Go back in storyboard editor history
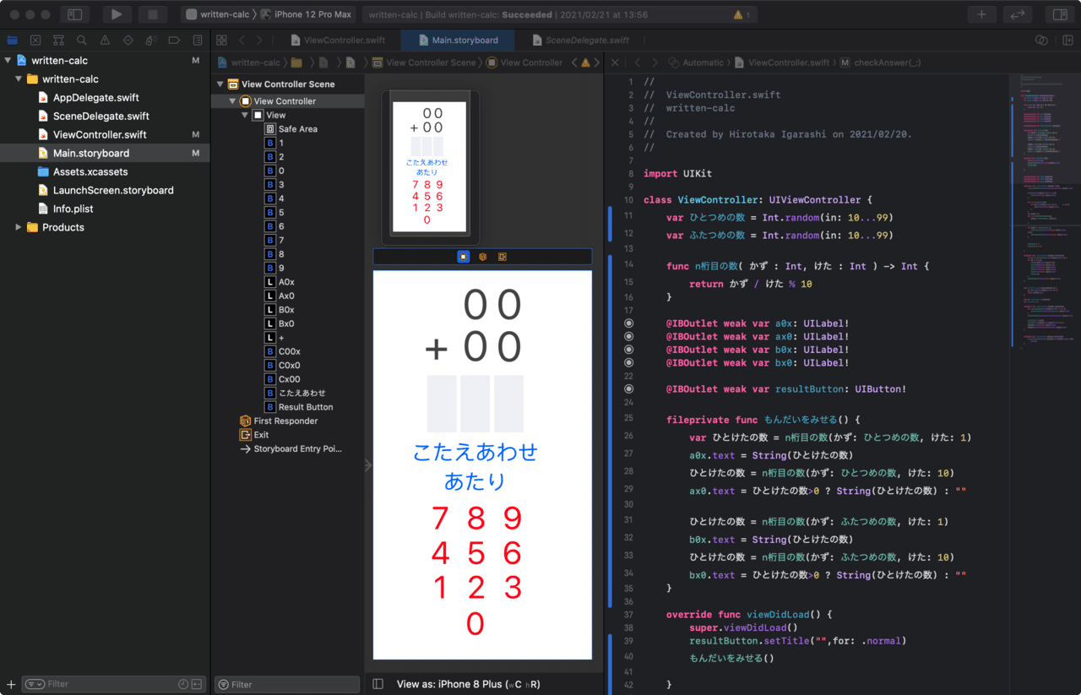The width and height of the screenshot is (1081, 695). pyautogui.click(x=242, y=40)
